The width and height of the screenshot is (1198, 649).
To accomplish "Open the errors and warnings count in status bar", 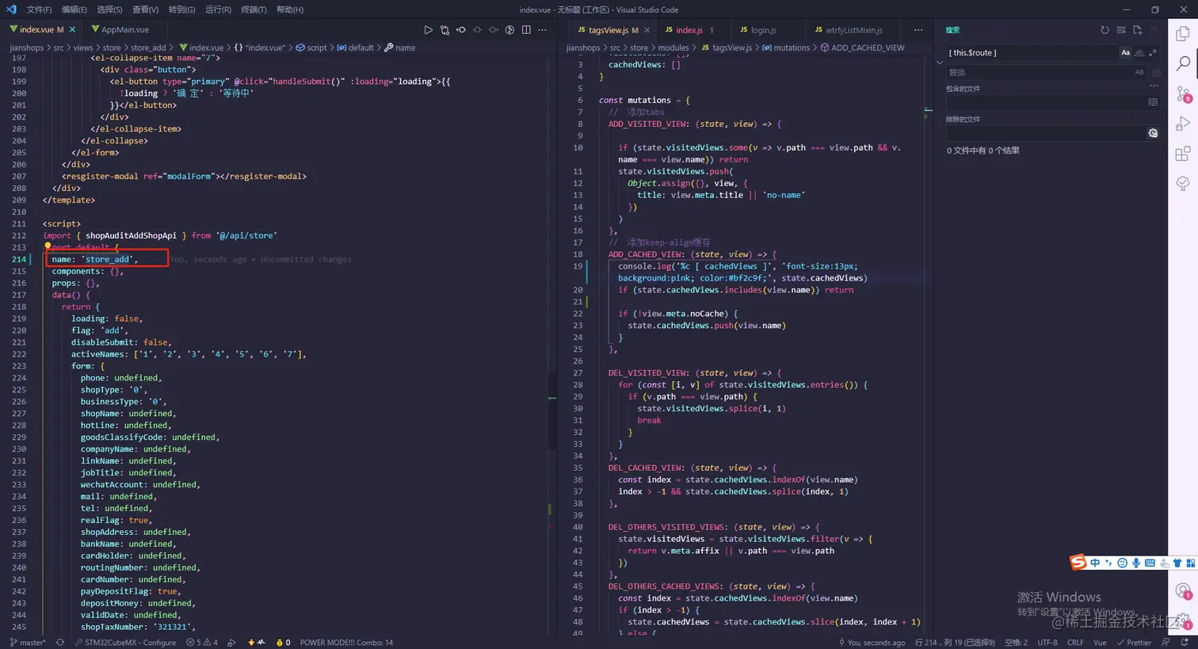I will (x=202, y=643).
